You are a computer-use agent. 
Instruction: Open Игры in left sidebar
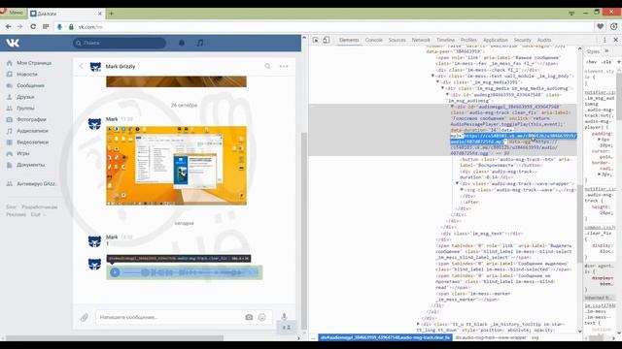23,153
